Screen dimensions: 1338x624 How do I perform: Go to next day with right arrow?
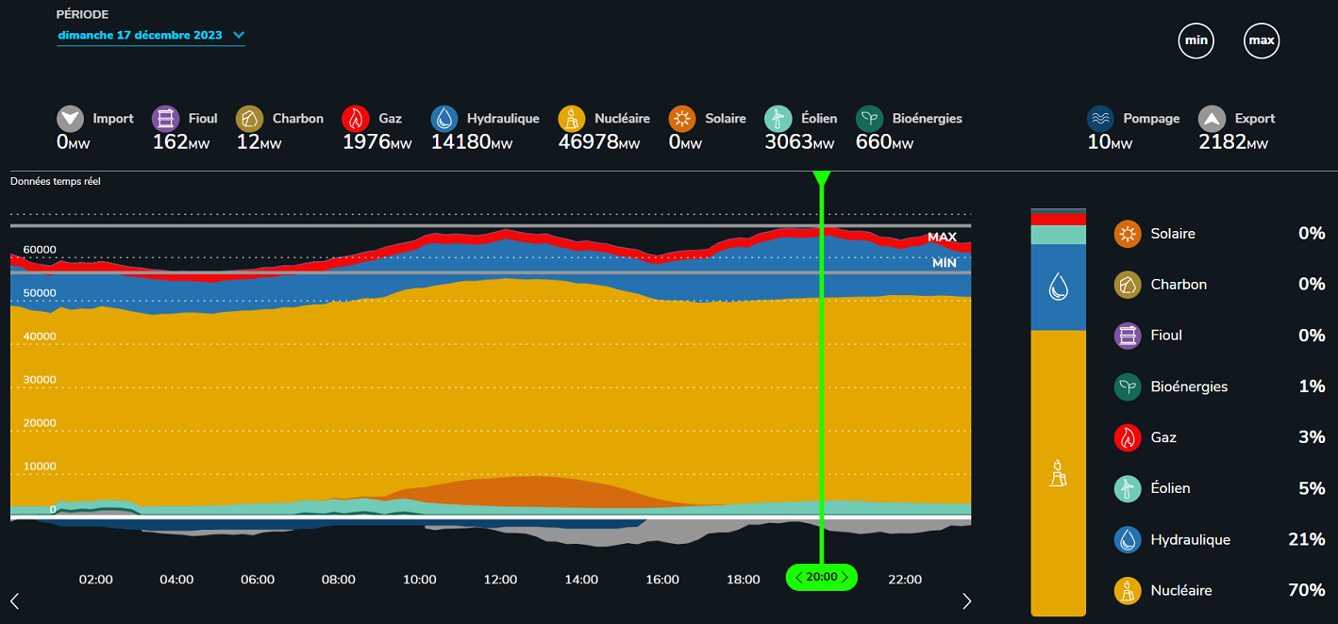(x=966, y=600)
